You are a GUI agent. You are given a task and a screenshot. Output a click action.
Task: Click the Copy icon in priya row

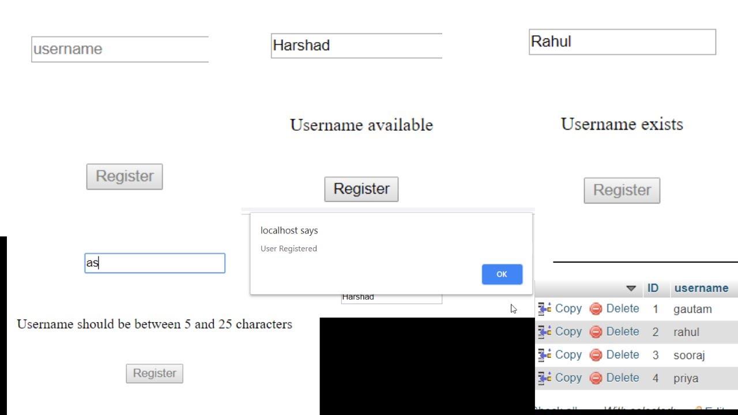coord(544,378)
